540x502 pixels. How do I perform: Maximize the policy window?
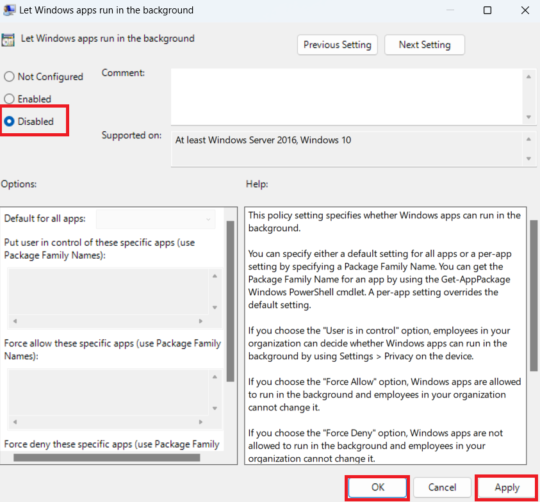[487, 10]
